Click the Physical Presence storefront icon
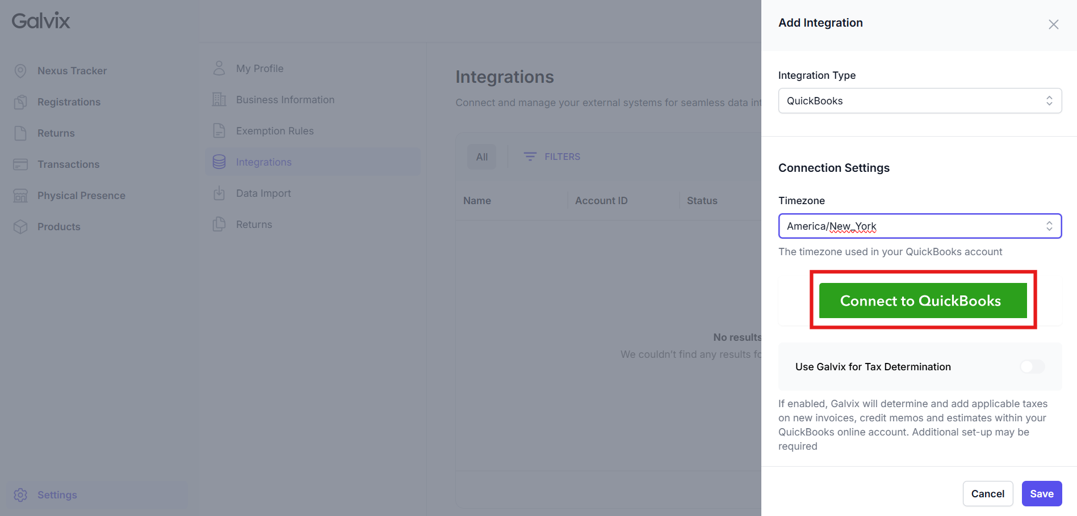The height and width of the screenshot is (516, 1077). click(20, 196)
